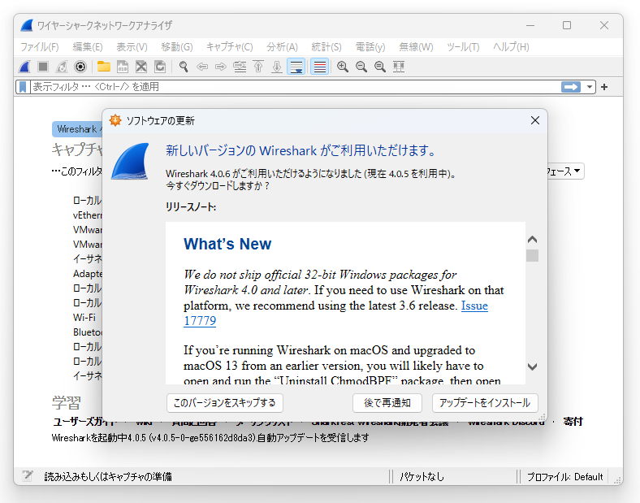The height and width of the screenshot is (503, 640).
Task: Click the stop capture square icon
Action: point(43,67)
